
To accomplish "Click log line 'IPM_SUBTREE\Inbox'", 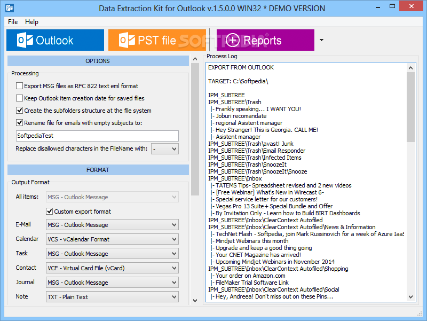I will coord(235,178).
